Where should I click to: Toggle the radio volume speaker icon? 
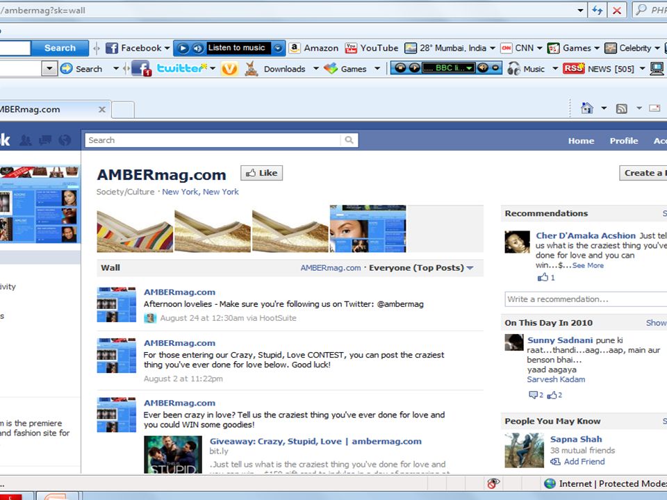[x=482, y=68]
